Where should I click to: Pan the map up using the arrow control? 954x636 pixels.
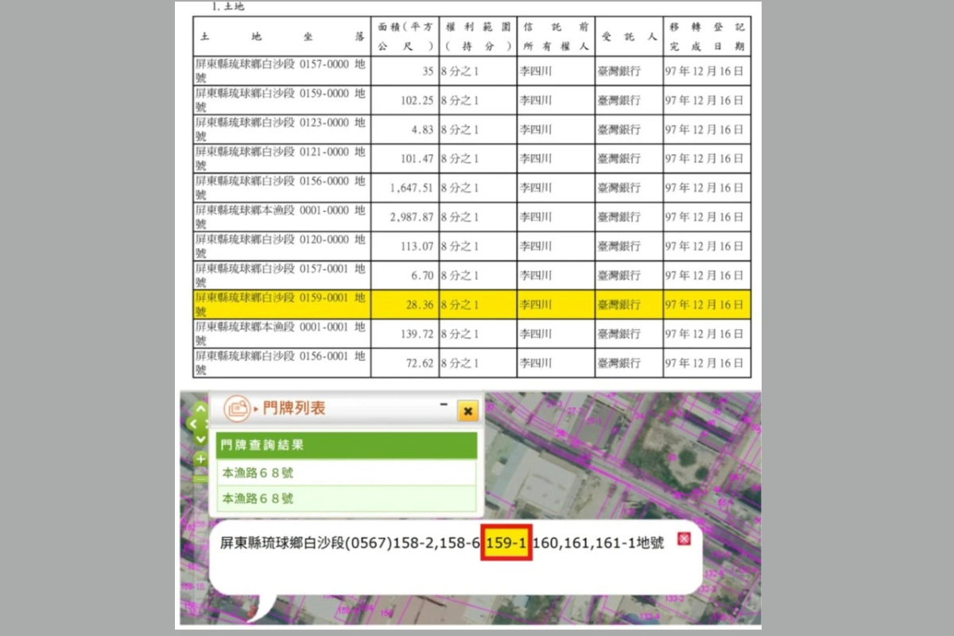(200, 408)
